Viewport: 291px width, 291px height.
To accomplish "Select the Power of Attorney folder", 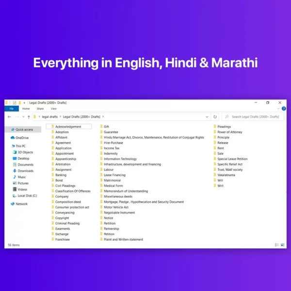I will tap(230, 132).
